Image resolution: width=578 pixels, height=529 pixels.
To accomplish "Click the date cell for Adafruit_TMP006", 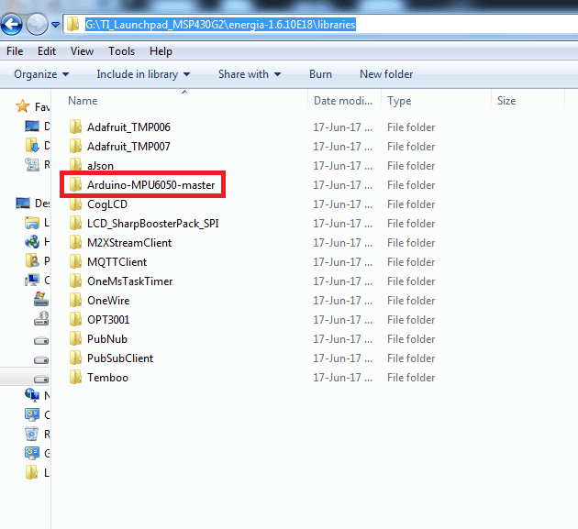I will 343,127.
